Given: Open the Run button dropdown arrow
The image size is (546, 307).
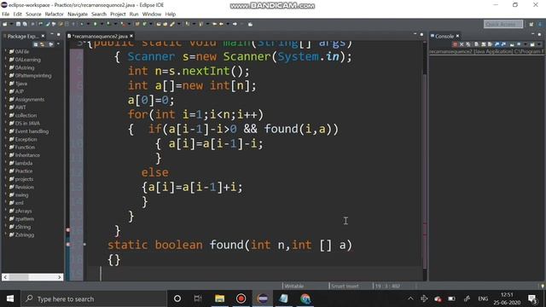Looking at the screenshot, I should point(102,24).
